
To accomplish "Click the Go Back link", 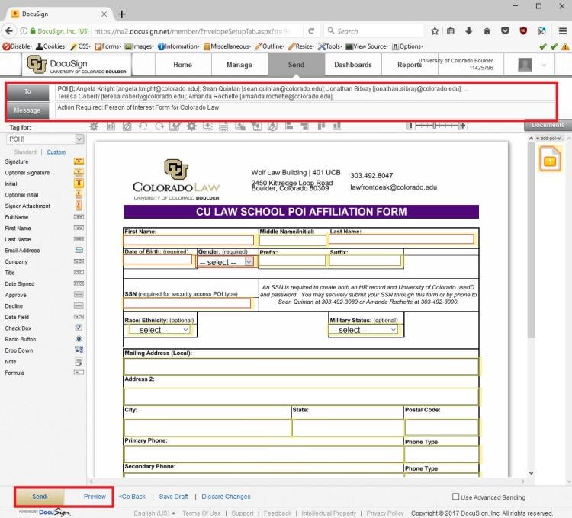I will 132,497.
